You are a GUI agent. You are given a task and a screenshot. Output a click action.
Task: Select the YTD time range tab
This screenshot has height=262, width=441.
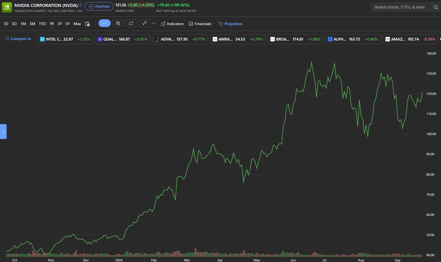pyautogui.click(x=42, y=24)
